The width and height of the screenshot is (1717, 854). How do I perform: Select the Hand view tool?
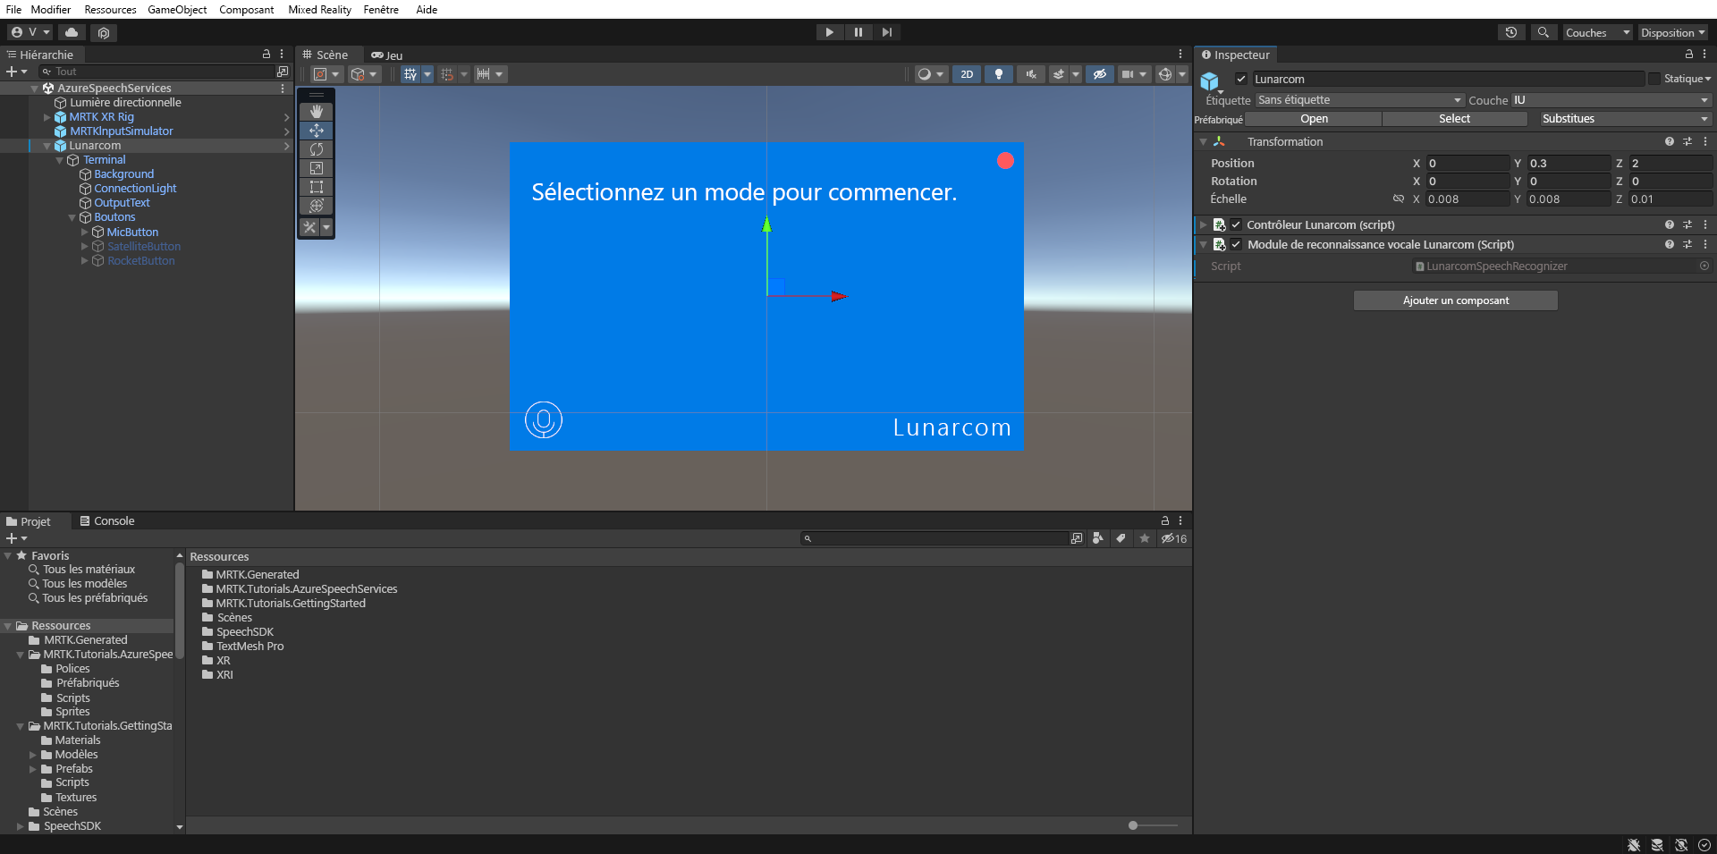point(317,112)
